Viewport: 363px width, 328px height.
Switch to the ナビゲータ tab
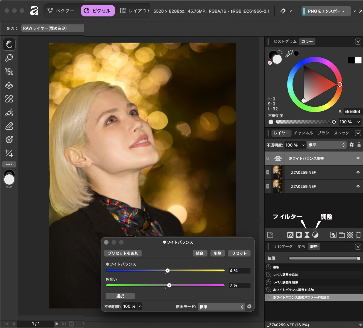pos(283,247)
